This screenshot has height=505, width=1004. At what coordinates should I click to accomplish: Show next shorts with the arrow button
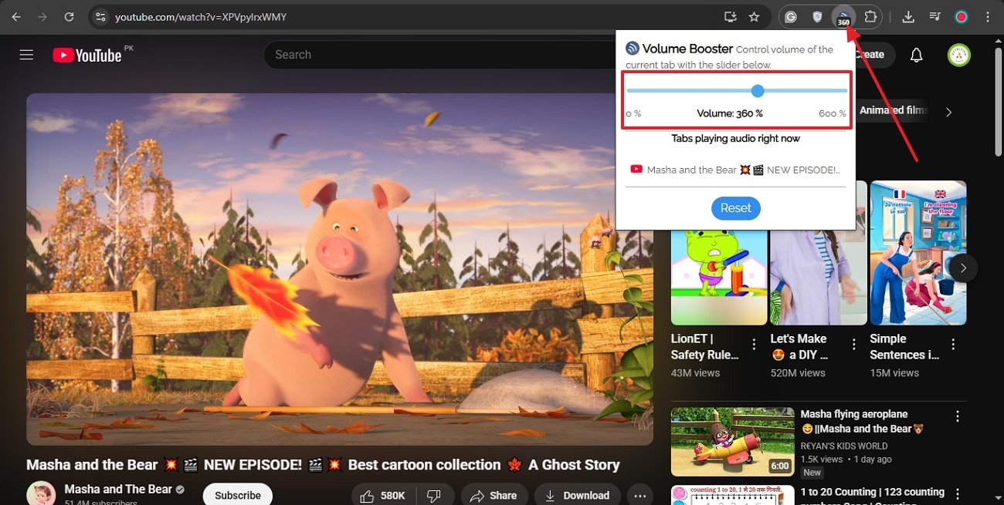click(x=963, y=268)
